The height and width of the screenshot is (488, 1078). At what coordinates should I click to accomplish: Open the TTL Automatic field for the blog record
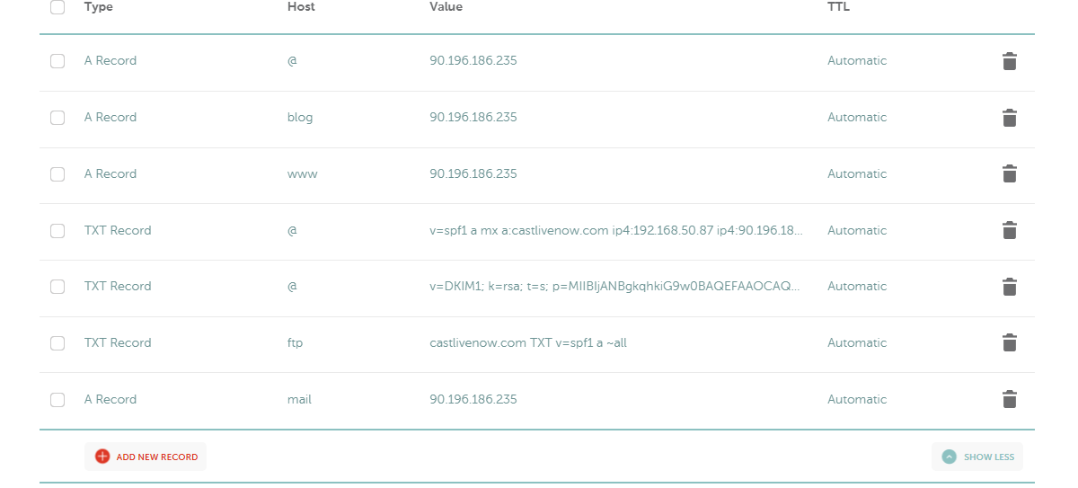pos(857,118)
